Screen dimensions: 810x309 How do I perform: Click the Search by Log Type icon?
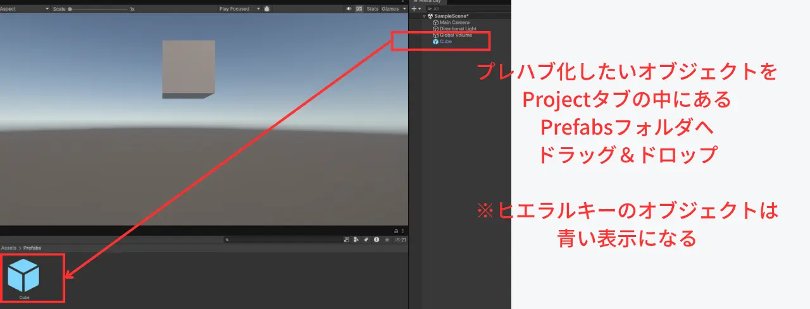(x=377, y=240)
